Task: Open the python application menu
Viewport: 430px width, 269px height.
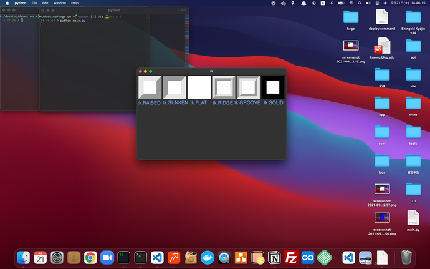Action: click(21, 3)
